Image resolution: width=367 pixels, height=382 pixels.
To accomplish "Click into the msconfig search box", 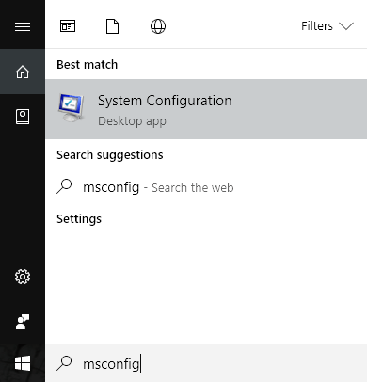I will click(206, 363).
